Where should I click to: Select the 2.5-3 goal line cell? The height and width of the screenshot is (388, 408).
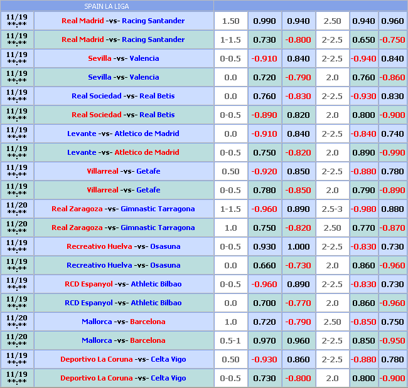[332, 209]
